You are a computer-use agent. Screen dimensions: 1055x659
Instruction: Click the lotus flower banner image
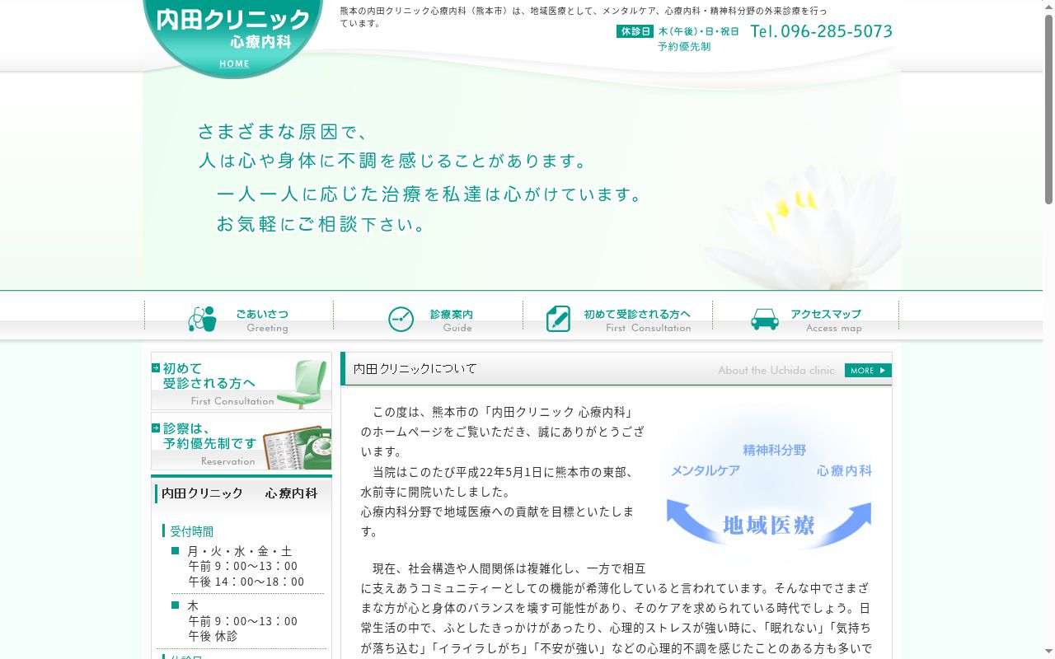click(804, 227)
